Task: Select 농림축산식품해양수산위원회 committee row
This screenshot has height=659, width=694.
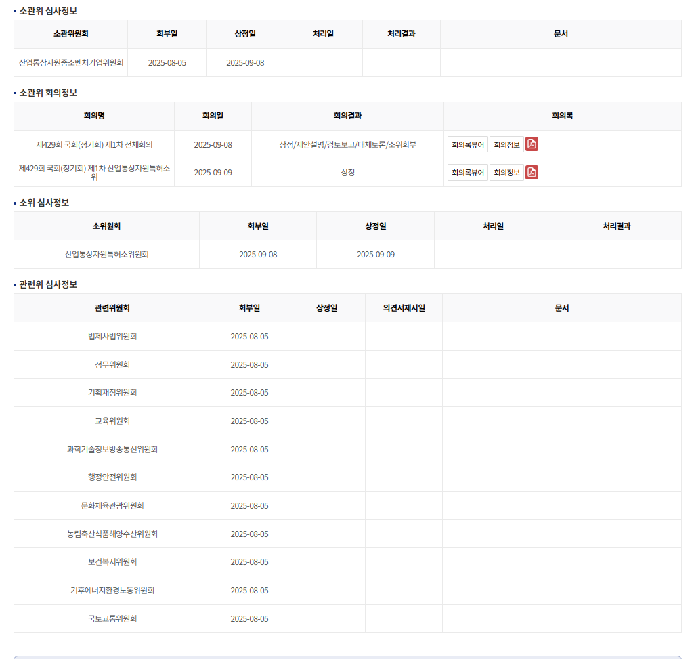Action: (x=112, y=534)
